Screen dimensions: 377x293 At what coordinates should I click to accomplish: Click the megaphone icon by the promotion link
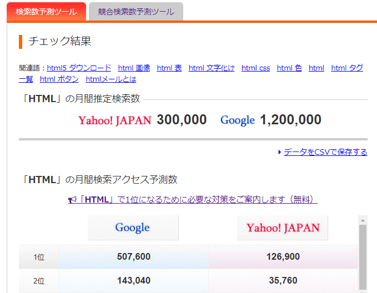coord(72,200)
